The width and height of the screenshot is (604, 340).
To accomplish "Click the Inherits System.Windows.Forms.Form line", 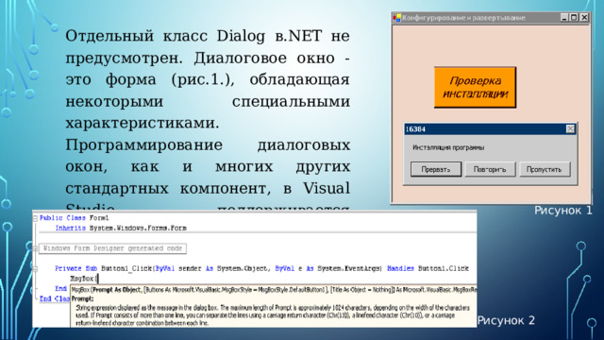I will (x=121, y=229).
